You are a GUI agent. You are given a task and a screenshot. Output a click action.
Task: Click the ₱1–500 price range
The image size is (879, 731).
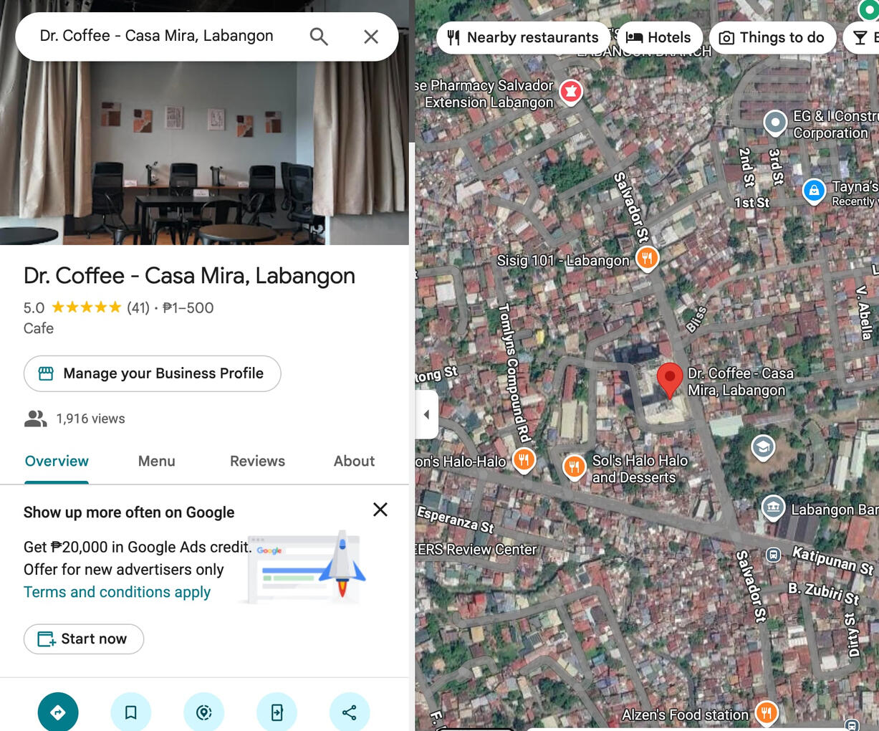click(x=188, y=308)
